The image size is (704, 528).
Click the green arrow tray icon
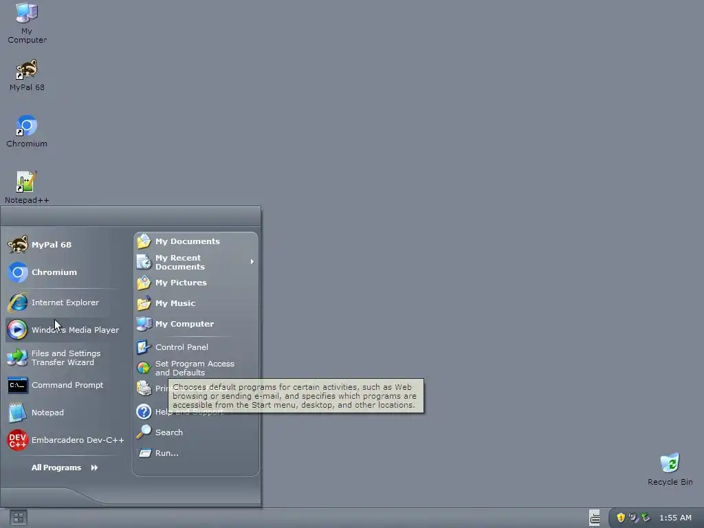(x=646, y=517)
